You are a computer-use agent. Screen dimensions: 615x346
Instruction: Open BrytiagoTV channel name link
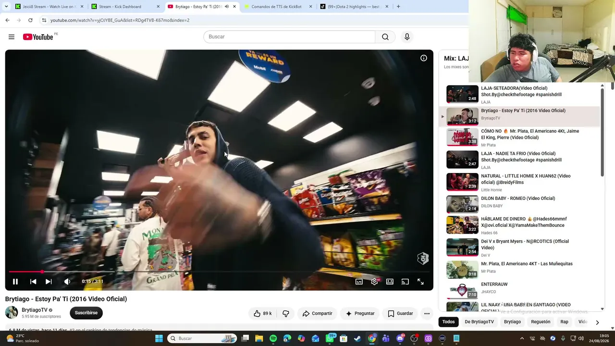(x=35, y=310)
